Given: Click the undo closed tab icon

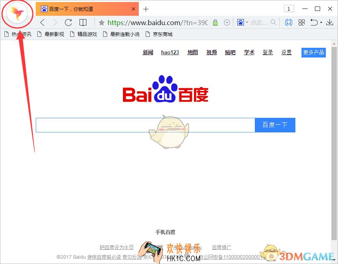Looking at the screenshot, I should tap(314, 22).
